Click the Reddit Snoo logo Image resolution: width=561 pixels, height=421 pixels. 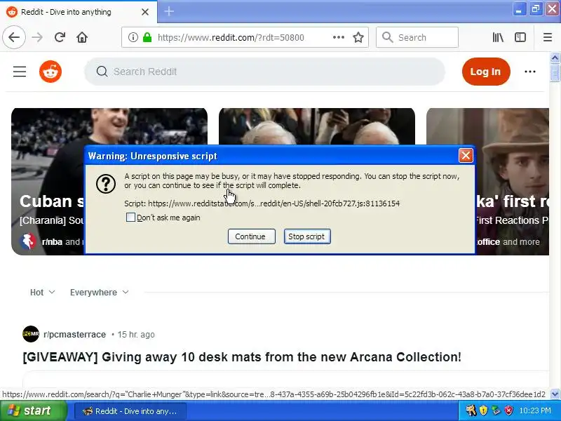(x=50, y=72)
